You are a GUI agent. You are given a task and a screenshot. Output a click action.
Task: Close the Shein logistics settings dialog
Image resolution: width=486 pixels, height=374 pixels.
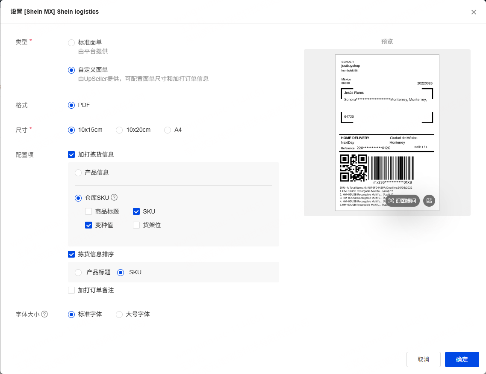tap(474, 12)
